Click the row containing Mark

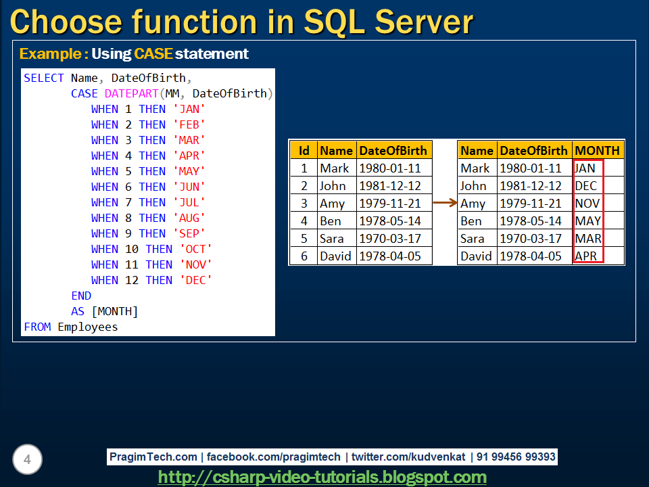tap(335, 168)
